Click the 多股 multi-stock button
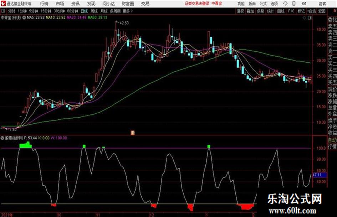This screenshot has width=337, height=217. 260,11
